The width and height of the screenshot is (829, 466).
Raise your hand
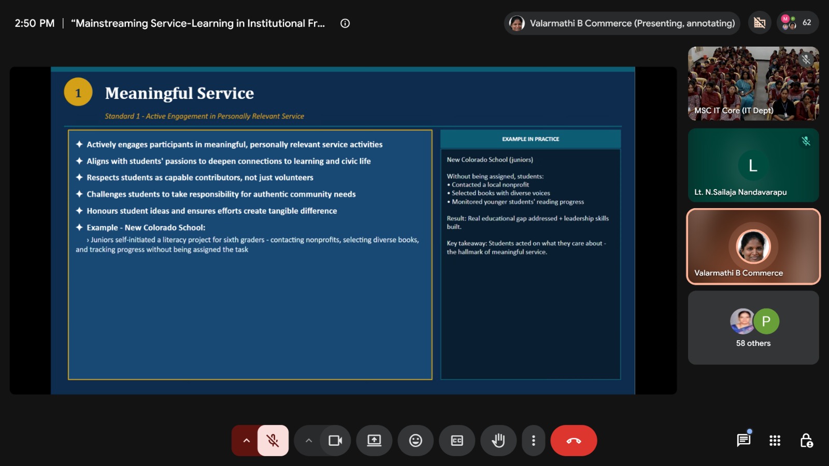pos(498,441)
